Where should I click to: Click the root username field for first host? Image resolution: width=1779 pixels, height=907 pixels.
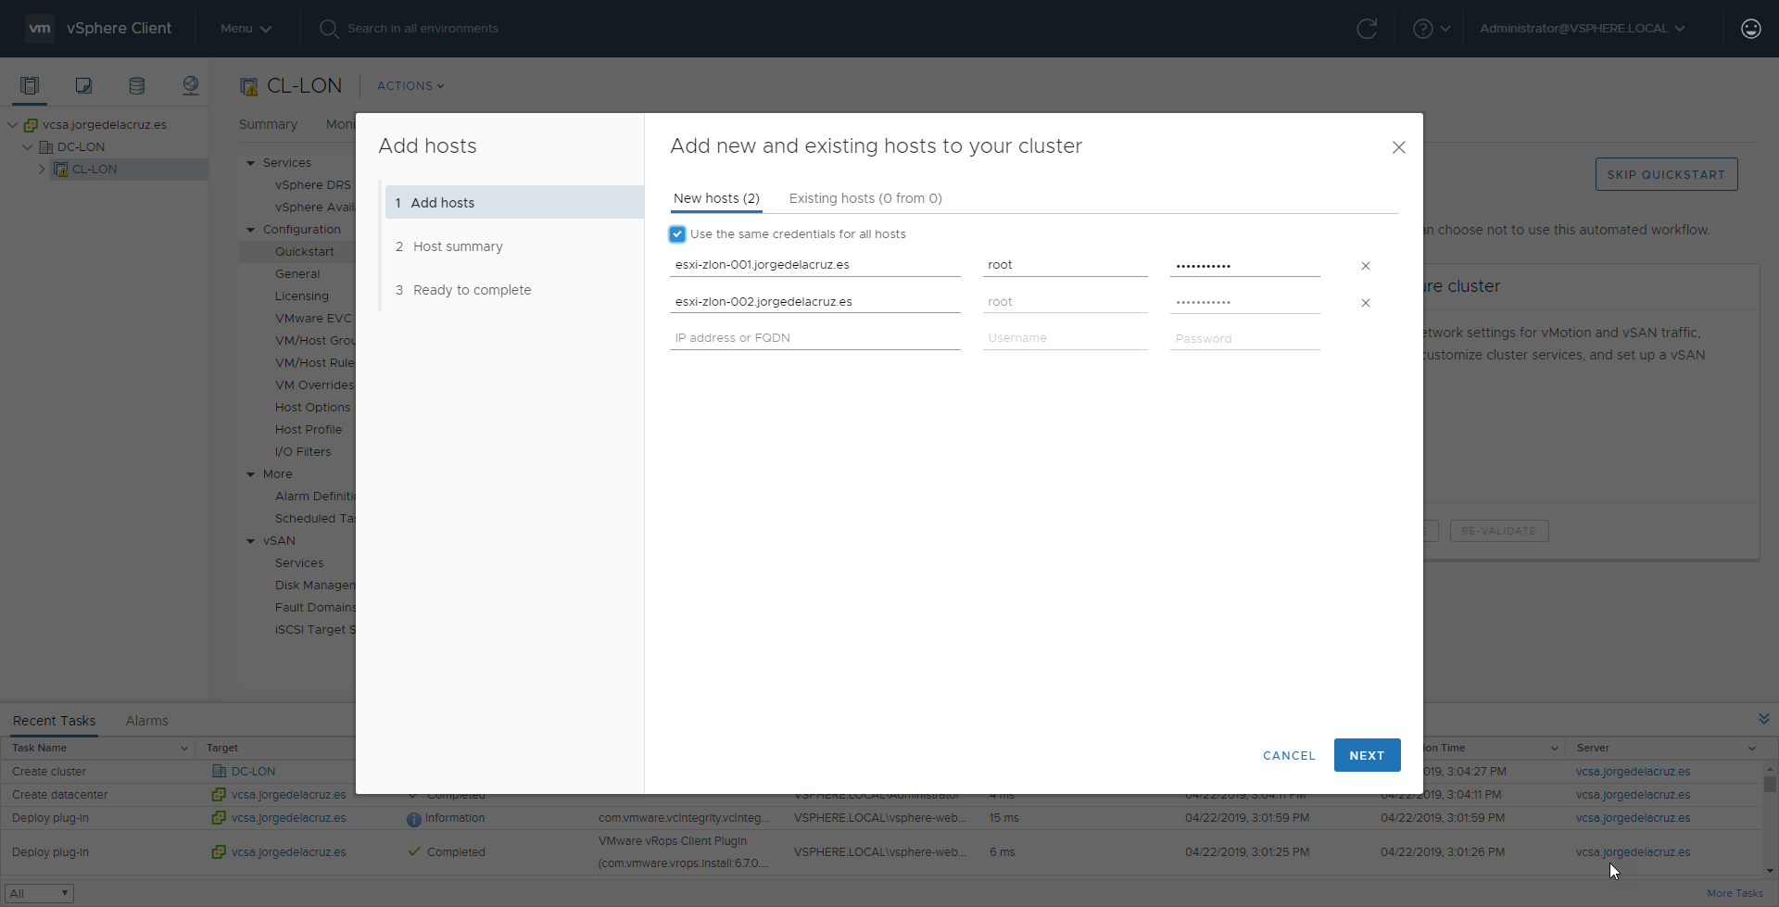pos(1066,265)
